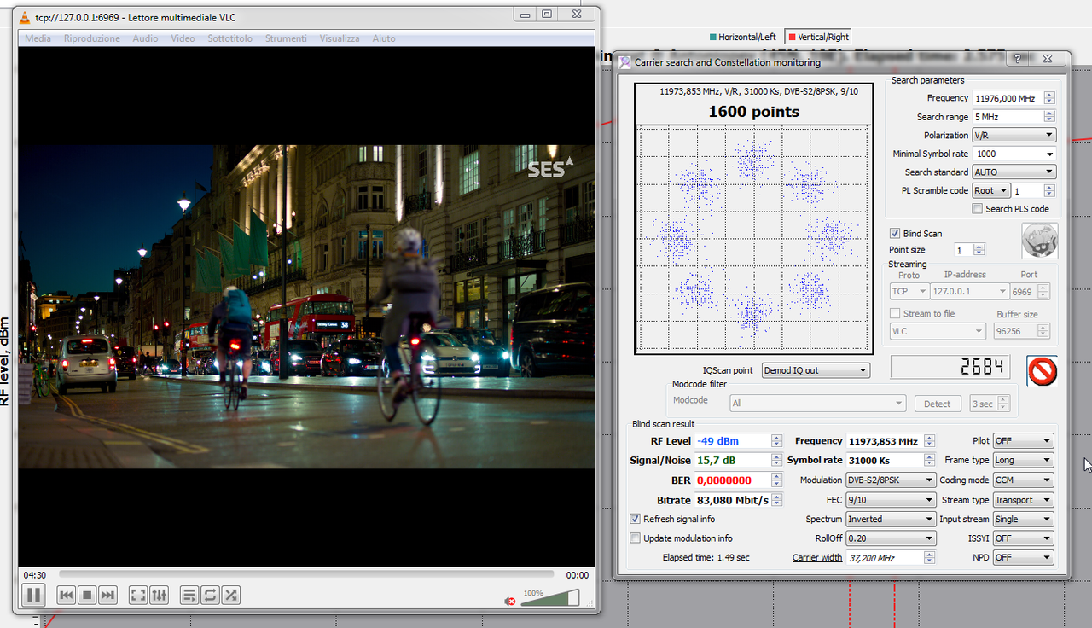Image resolution: width=1092 pixels, height=628 pixels.
Task: Open the Modulation dropdown
Action: (x=891, y=480)
